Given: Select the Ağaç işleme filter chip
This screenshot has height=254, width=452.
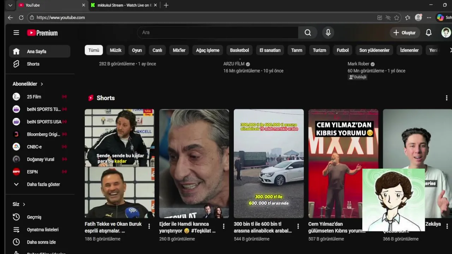Looking at the screenshot, I should [x=208, y=50].
